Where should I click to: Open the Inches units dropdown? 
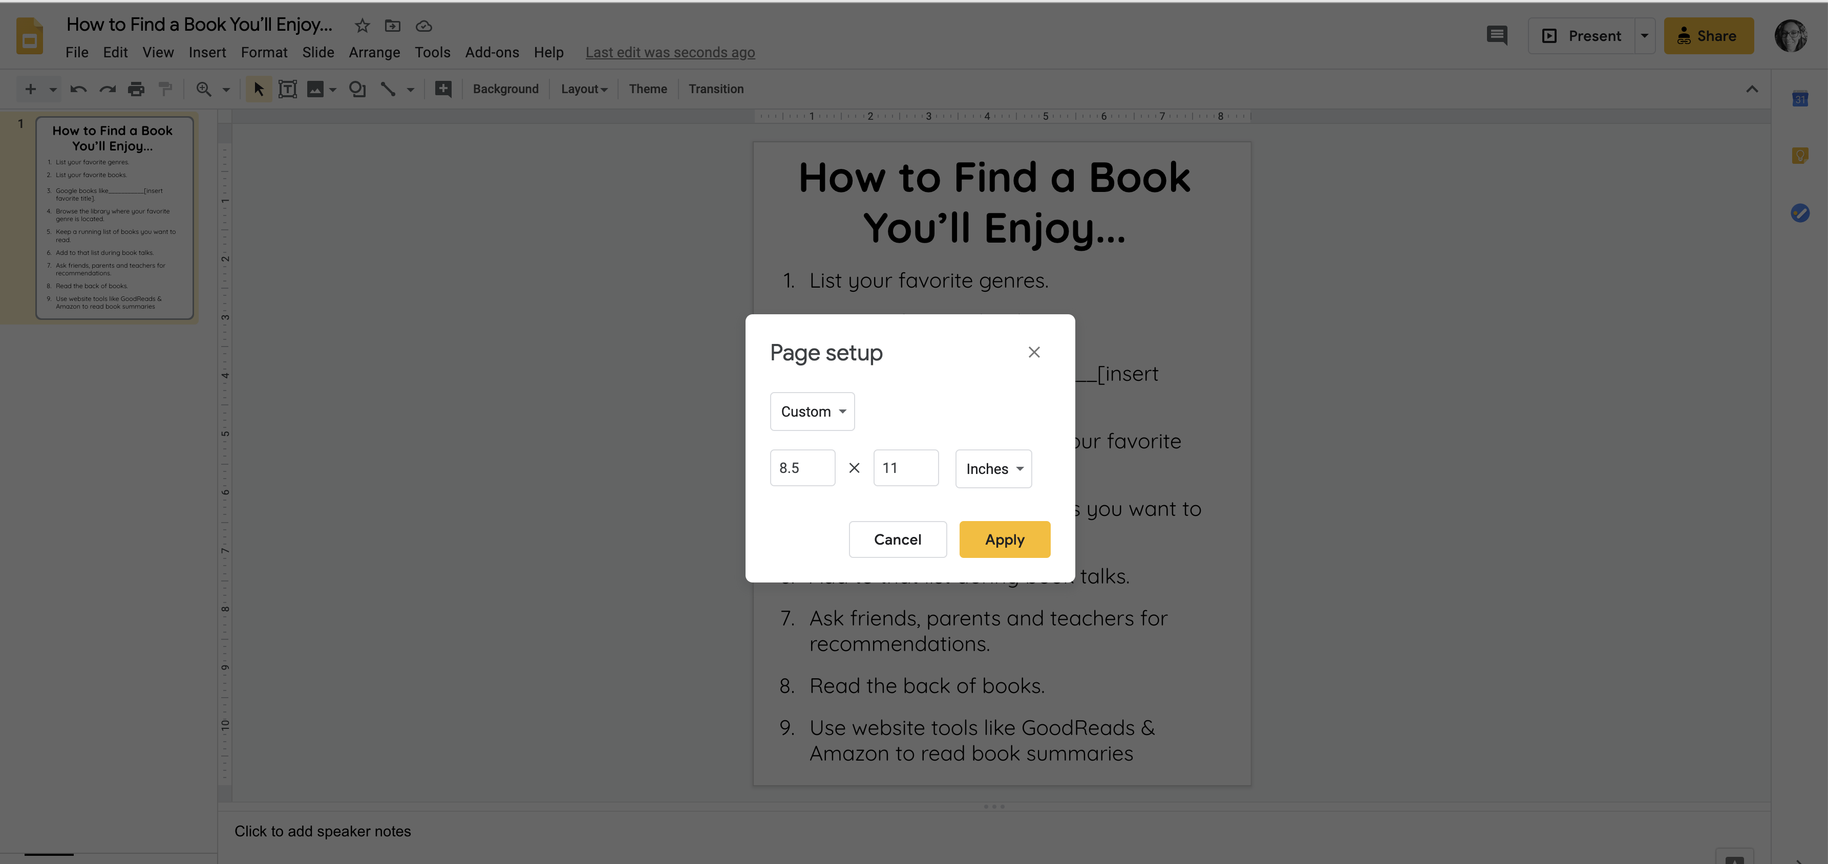(x=993, y=469)
